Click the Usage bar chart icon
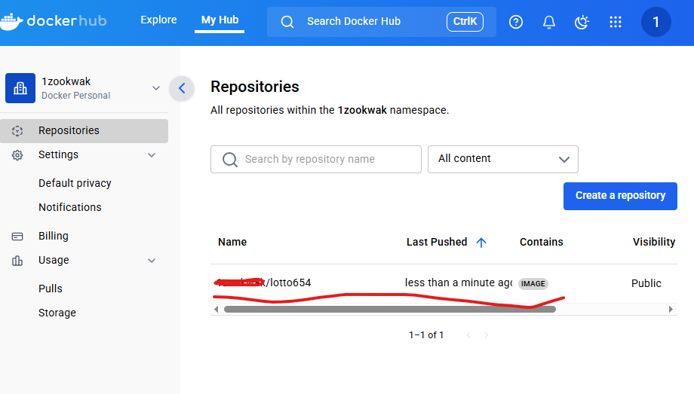This screenshot has width=694, height=394. (x=17, y=261)
